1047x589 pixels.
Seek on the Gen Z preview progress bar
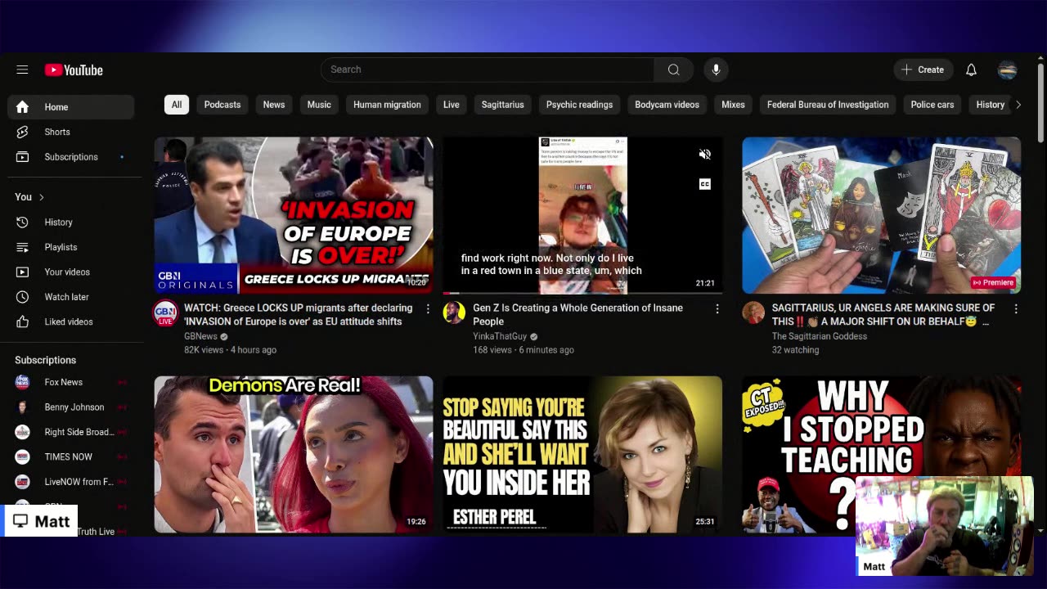[582, 292]
